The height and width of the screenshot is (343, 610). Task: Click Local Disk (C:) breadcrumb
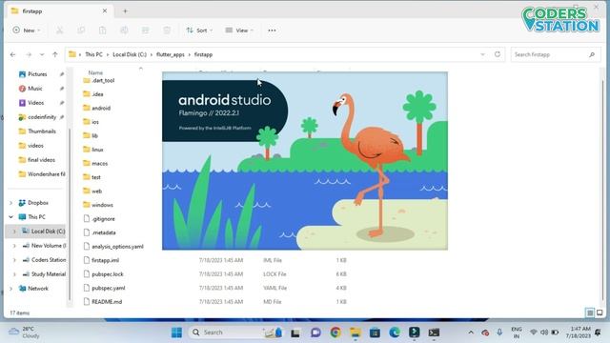point(130,55)
